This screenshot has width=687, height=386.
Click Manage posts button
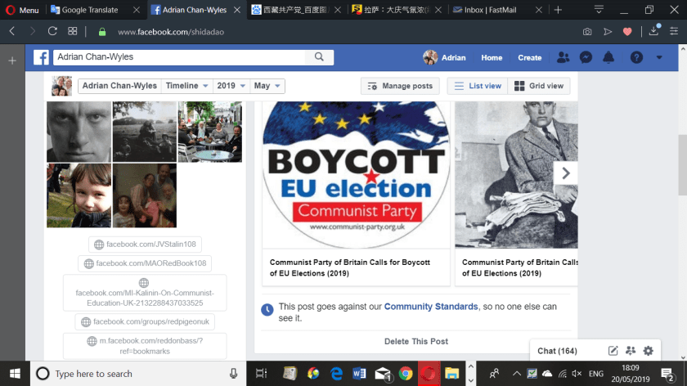400,86
